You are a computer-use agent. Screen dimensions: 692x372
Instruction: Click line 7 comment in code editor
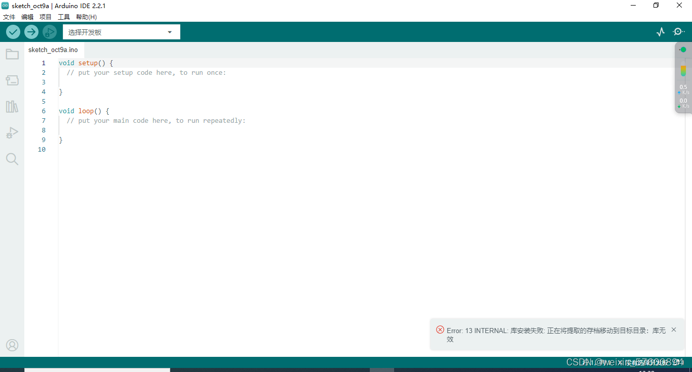click(155, 120)
